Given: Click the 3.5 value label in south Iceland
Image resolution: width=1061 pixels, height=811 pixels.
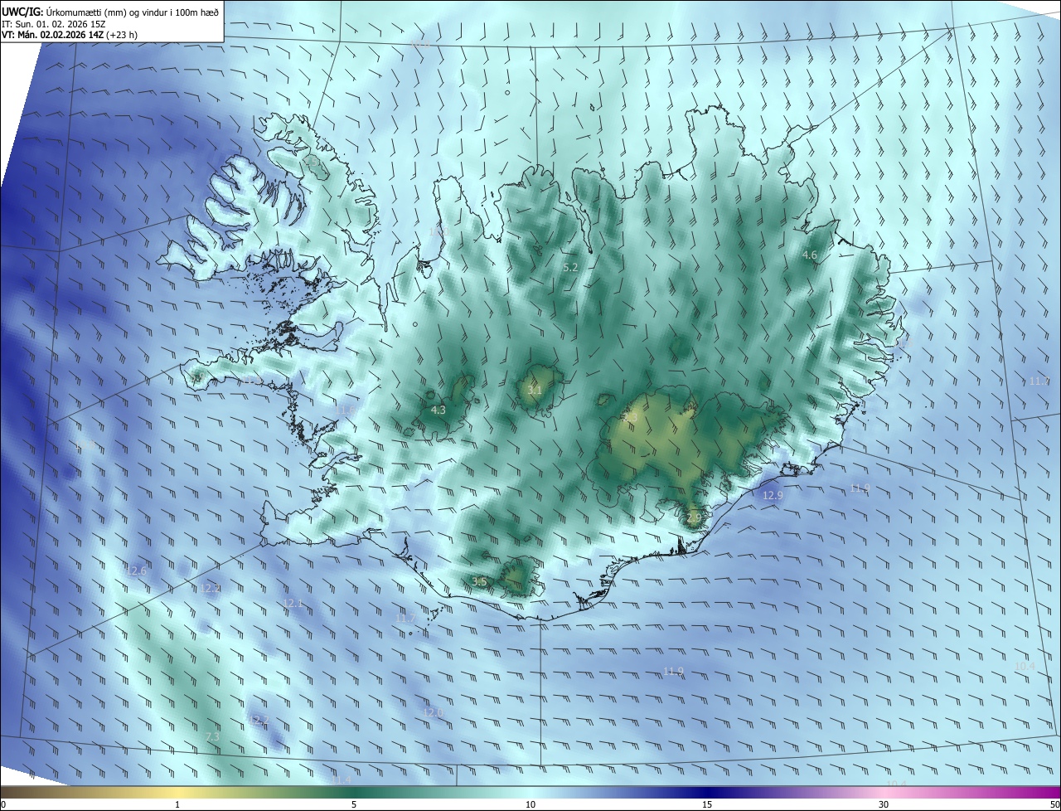Looking at the screenshot, I should [x=478, y=581].
